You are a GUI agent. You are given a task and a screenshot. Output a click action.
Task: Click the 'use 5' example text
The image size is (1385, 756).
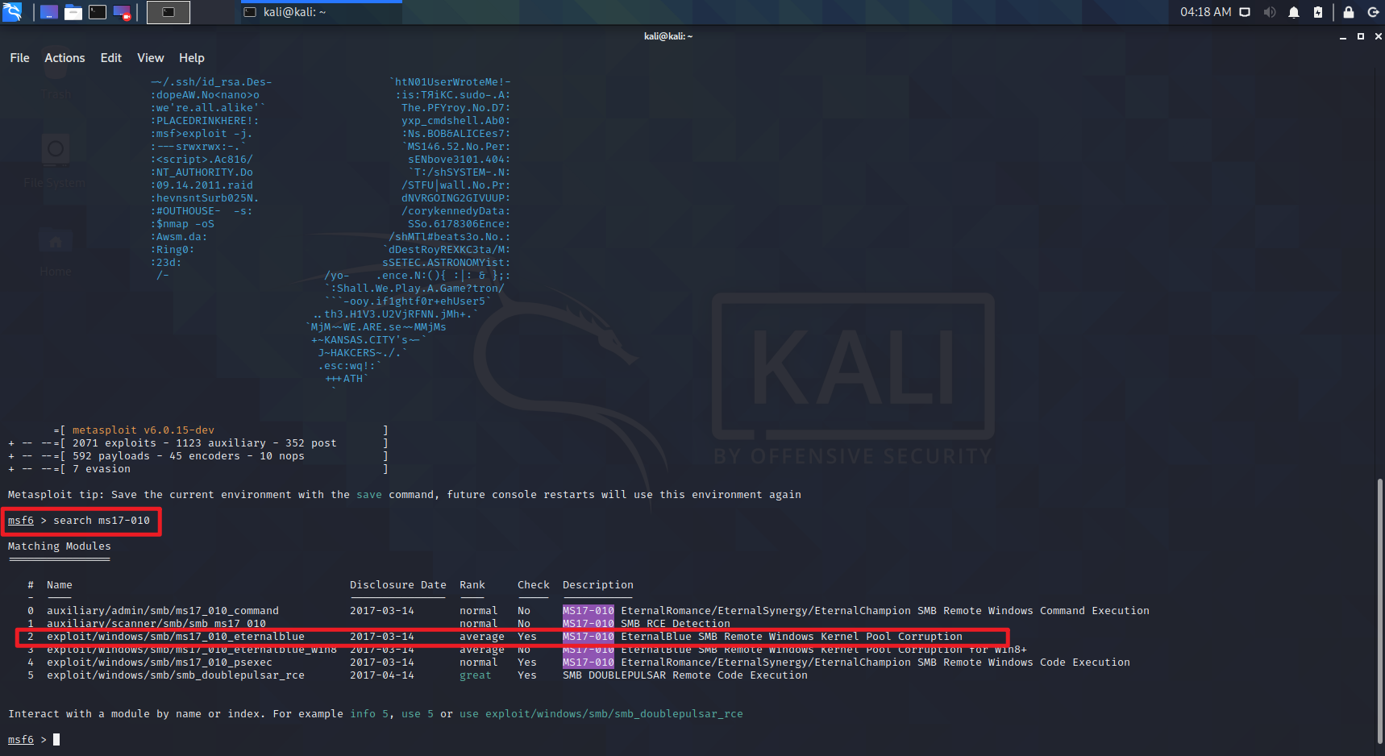pyautogui.click(x=418, y=714)
